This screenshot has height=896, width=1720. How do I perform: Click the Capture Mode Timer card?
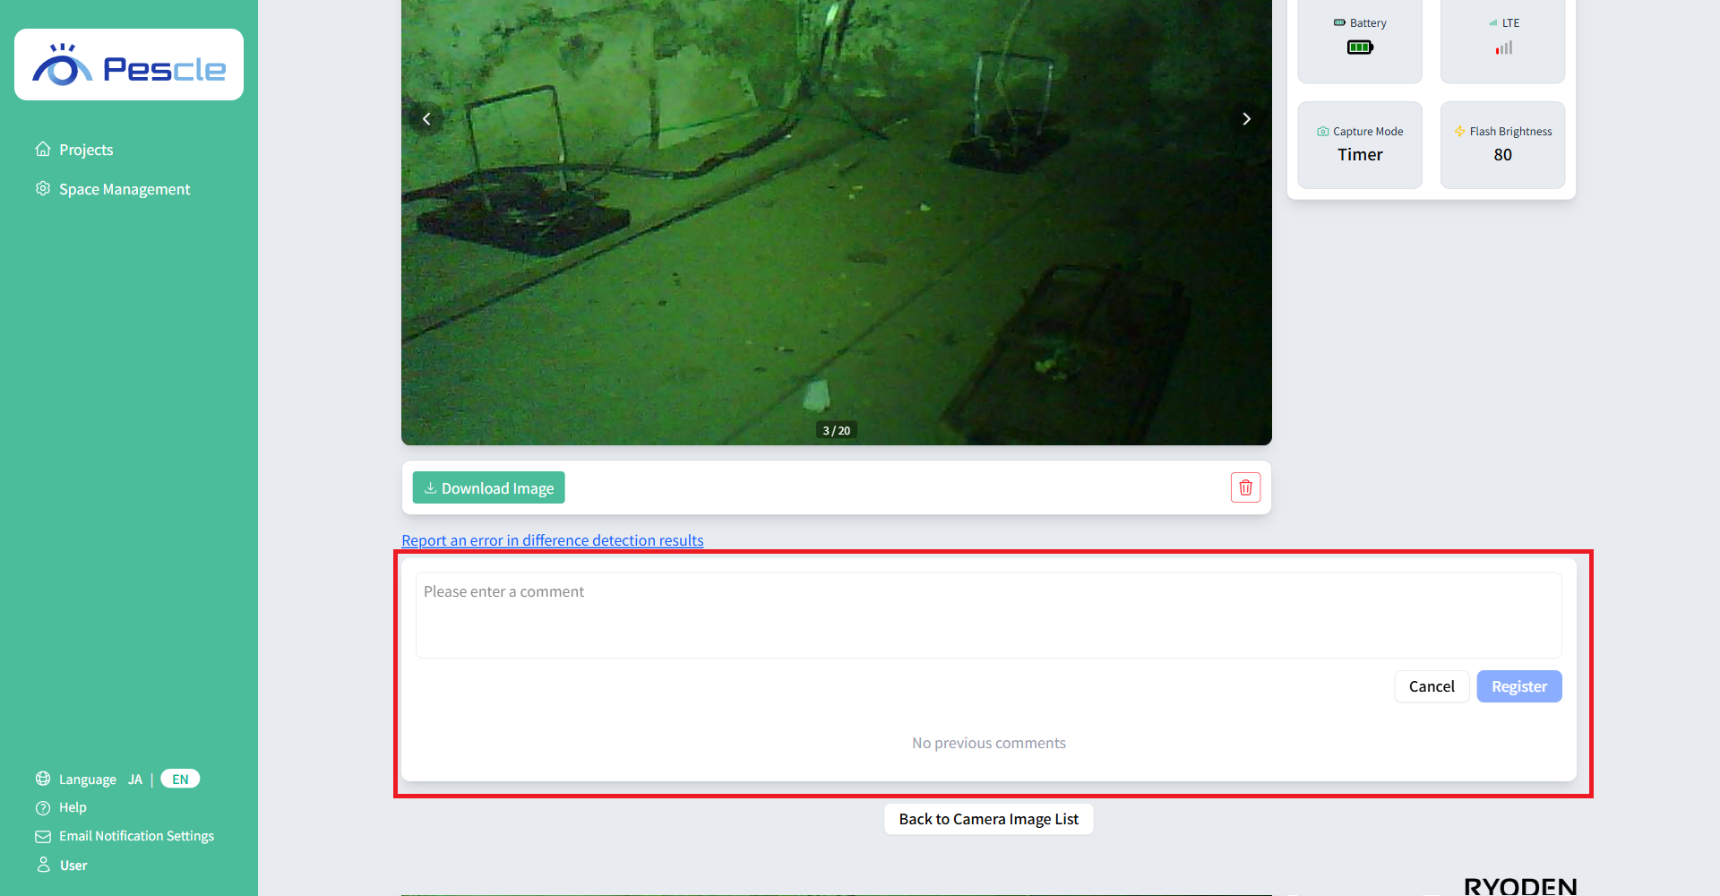[1360, 144]
